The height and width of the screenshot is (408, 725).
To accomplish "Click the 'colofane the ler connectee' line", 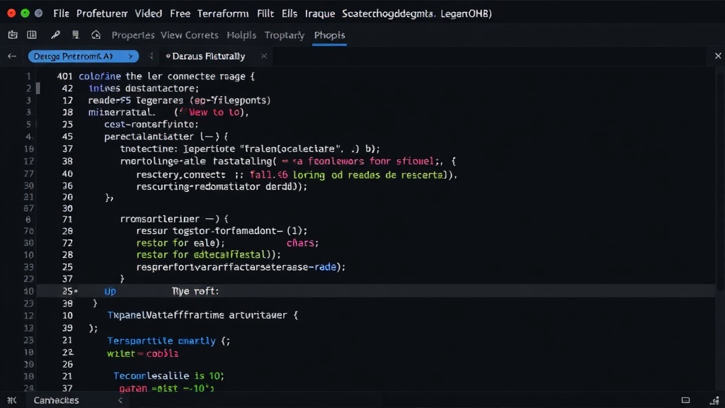I will (x=166, y=76).
